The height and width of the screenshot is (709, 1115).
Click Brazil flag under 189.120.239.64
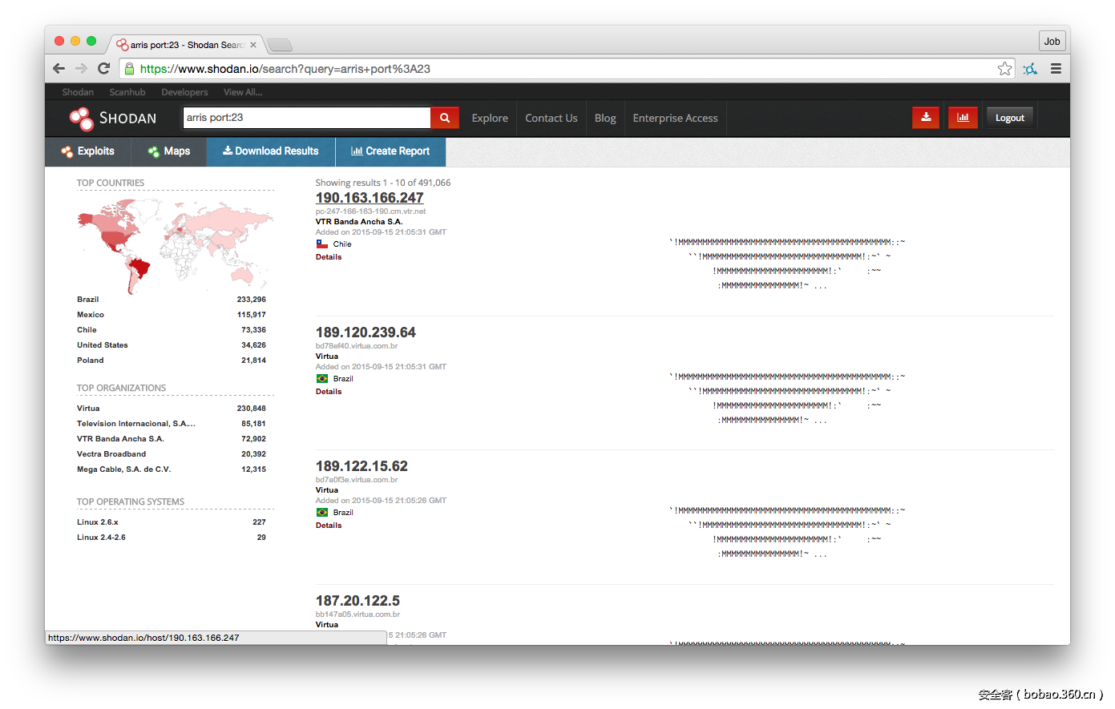pos(321,379)
